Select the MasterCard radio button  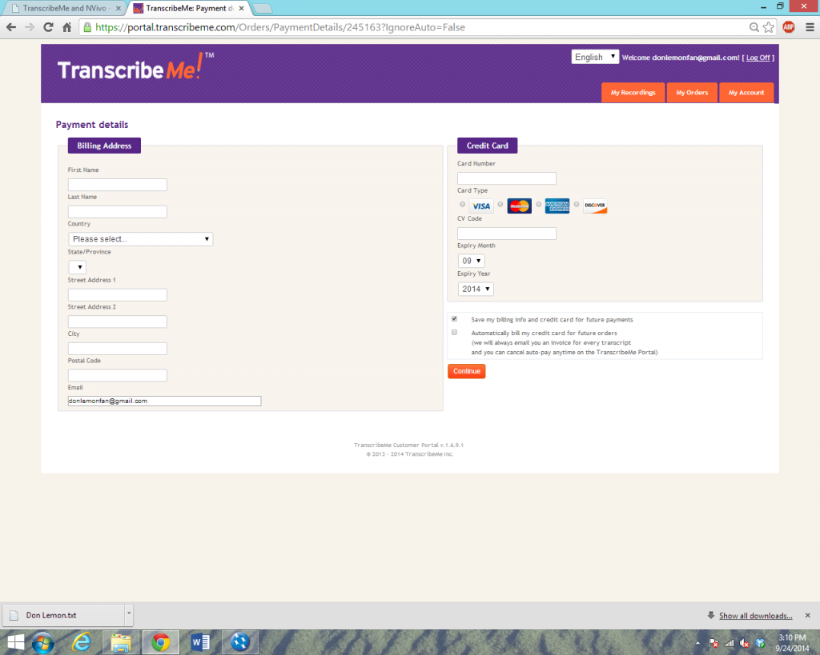500,204
